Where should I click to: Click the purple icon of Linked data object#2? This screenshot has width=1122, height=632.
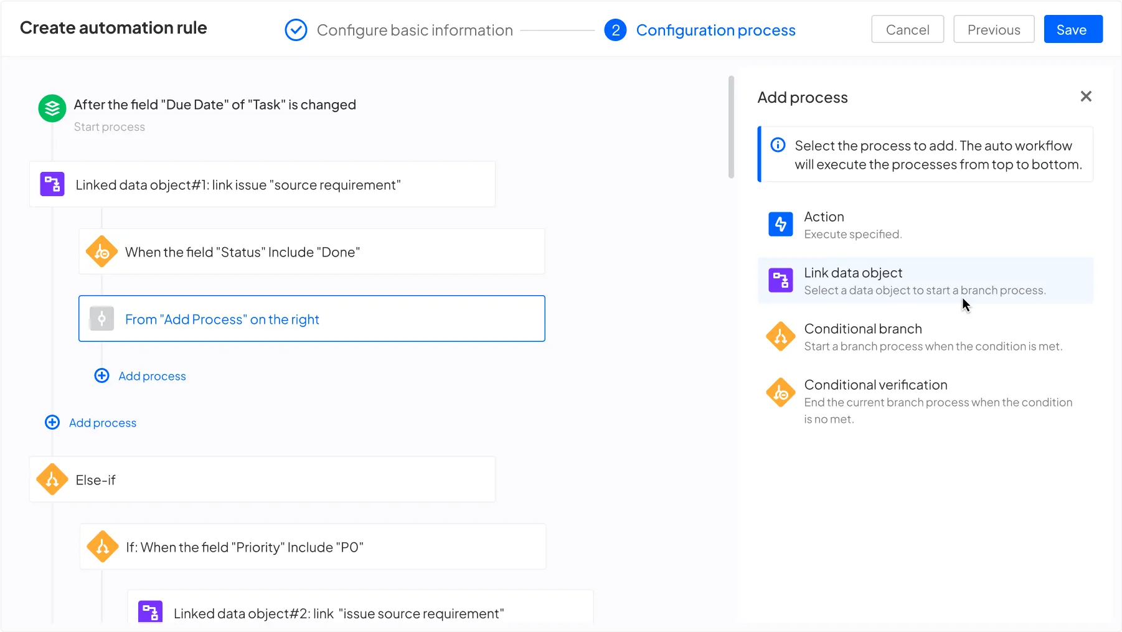(150, 612)
